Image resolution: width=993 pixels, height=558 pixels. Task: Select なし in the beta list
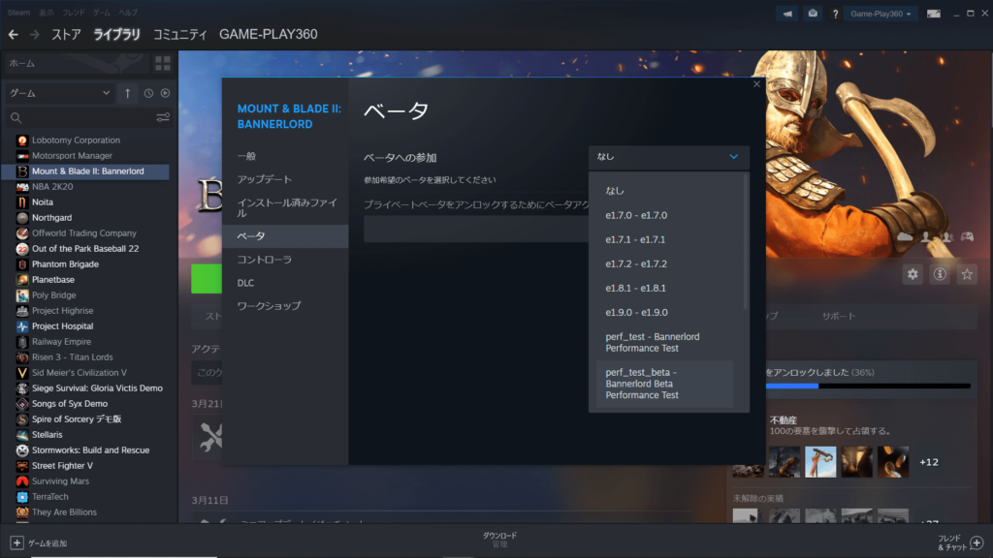click(665, 191)
